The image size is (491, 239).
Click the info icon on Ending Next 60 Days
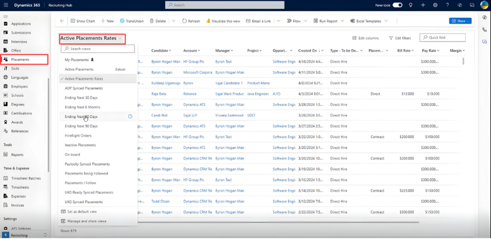coord(130,116)
